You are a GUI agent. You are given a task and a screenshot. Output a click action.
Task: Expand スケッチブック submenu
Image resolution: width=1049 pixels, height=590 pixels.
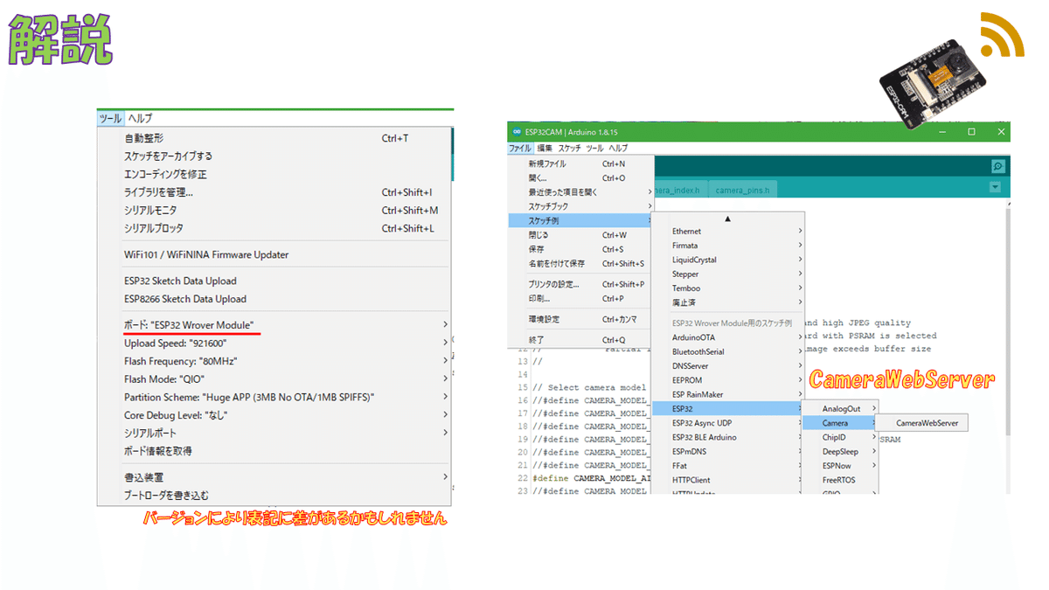pyautogui.click(x=580, y=206)
